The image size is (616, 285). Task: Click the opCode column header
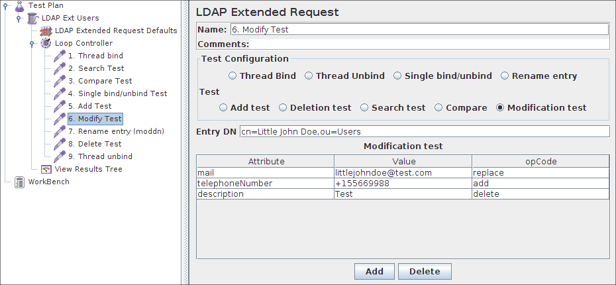click(540, 161)
